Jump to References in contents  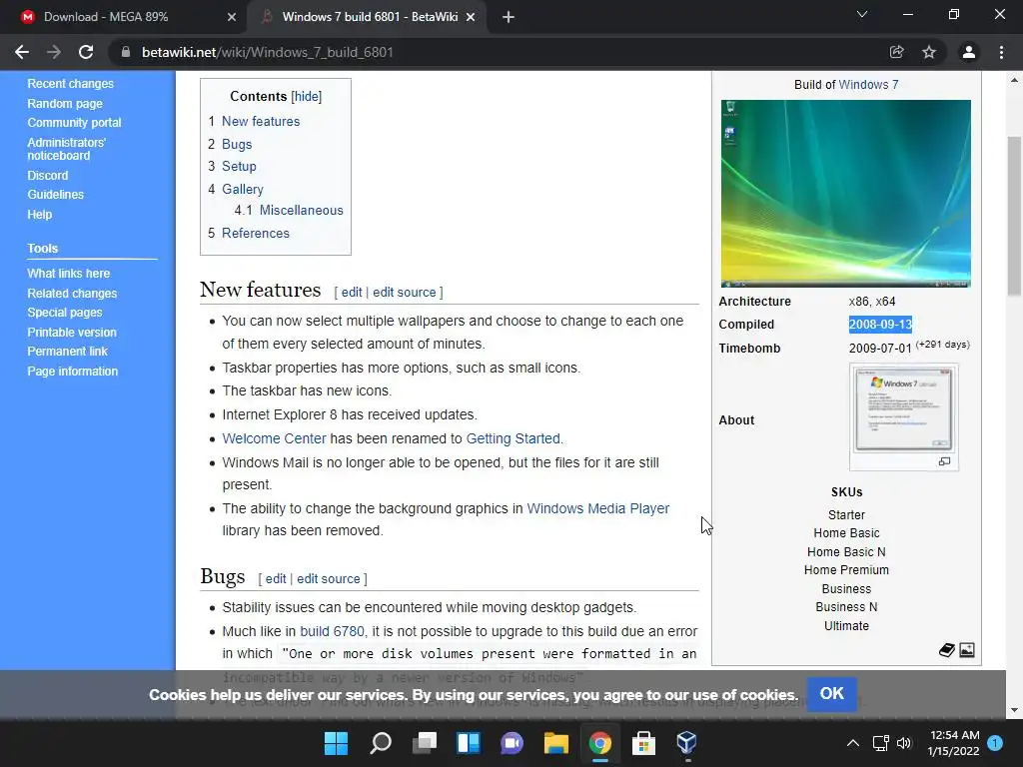255,233
